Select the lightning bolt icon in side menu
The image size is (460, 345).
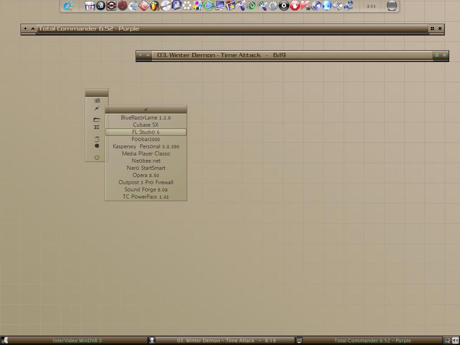click(97, 109)
